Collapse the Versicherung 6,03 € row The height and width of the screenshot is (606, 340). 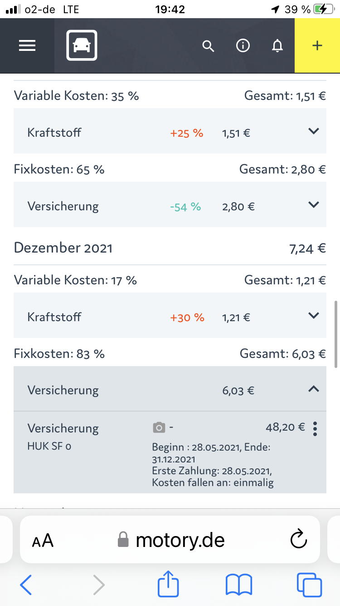pos(170,389)
